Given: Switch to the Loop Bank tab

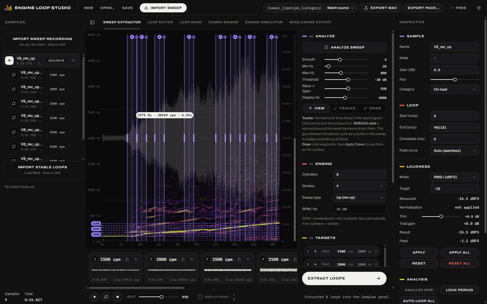Looking at the screenshot, I should [191, 22].
